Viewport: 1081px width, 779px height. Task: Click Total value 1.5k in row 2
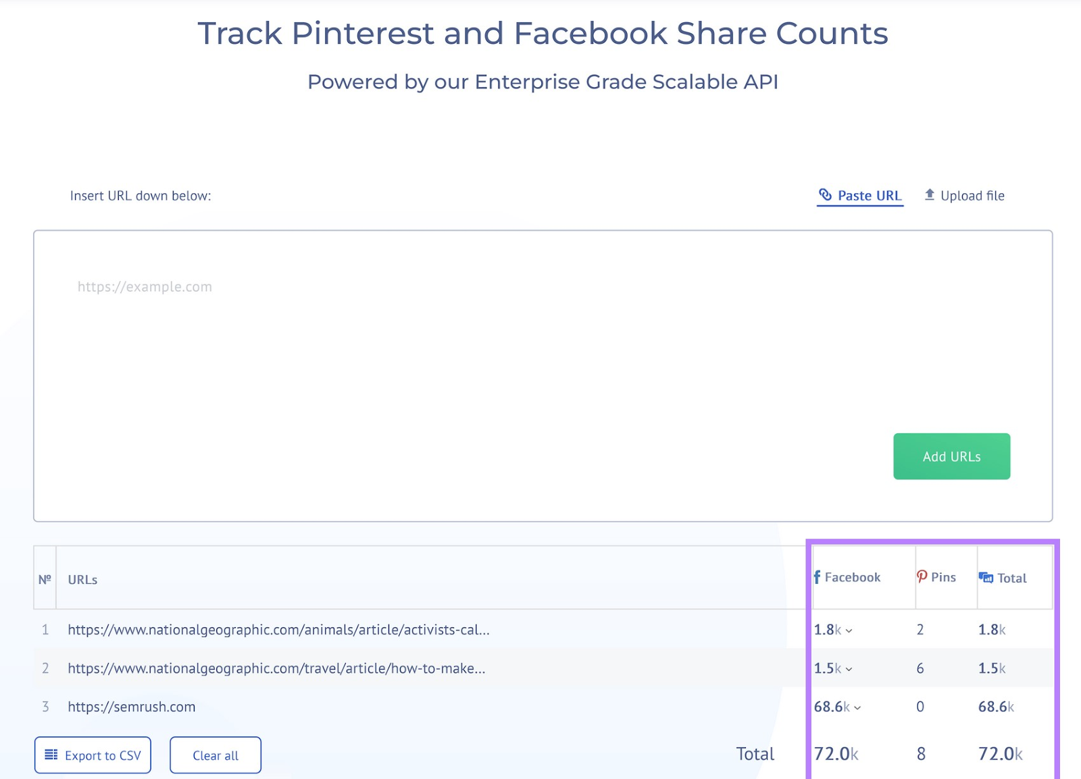tap(992, 668)
